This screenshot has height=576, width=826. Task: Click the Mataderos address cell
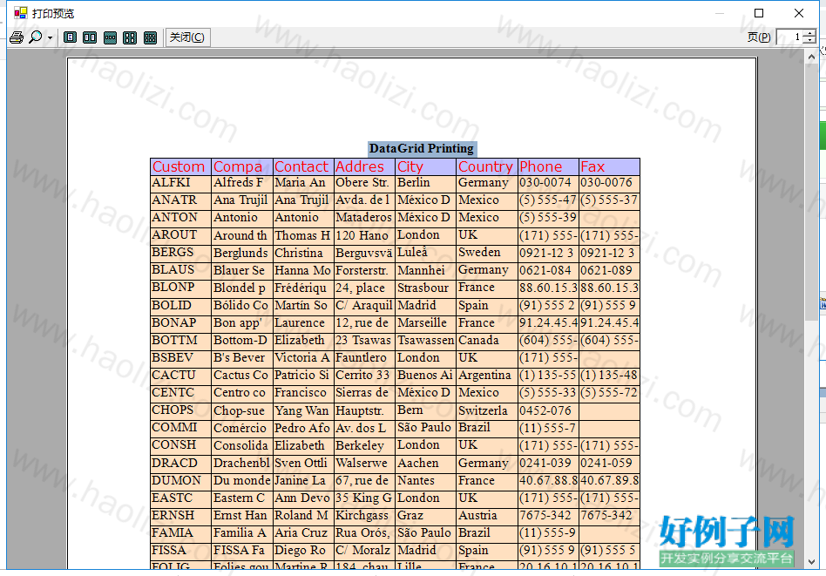coord(364,218)
